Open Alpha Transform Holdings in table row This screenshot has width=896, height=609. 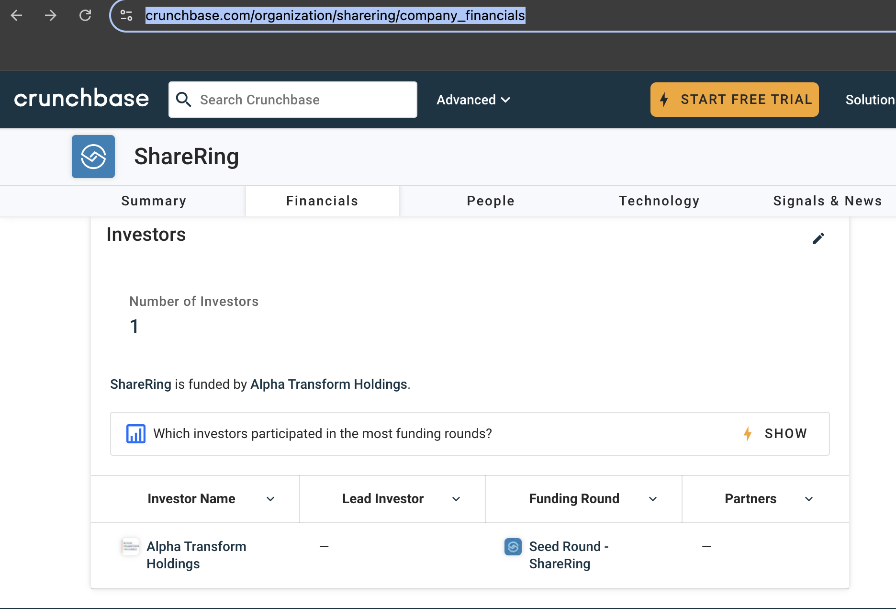click(x=196, y=555)
